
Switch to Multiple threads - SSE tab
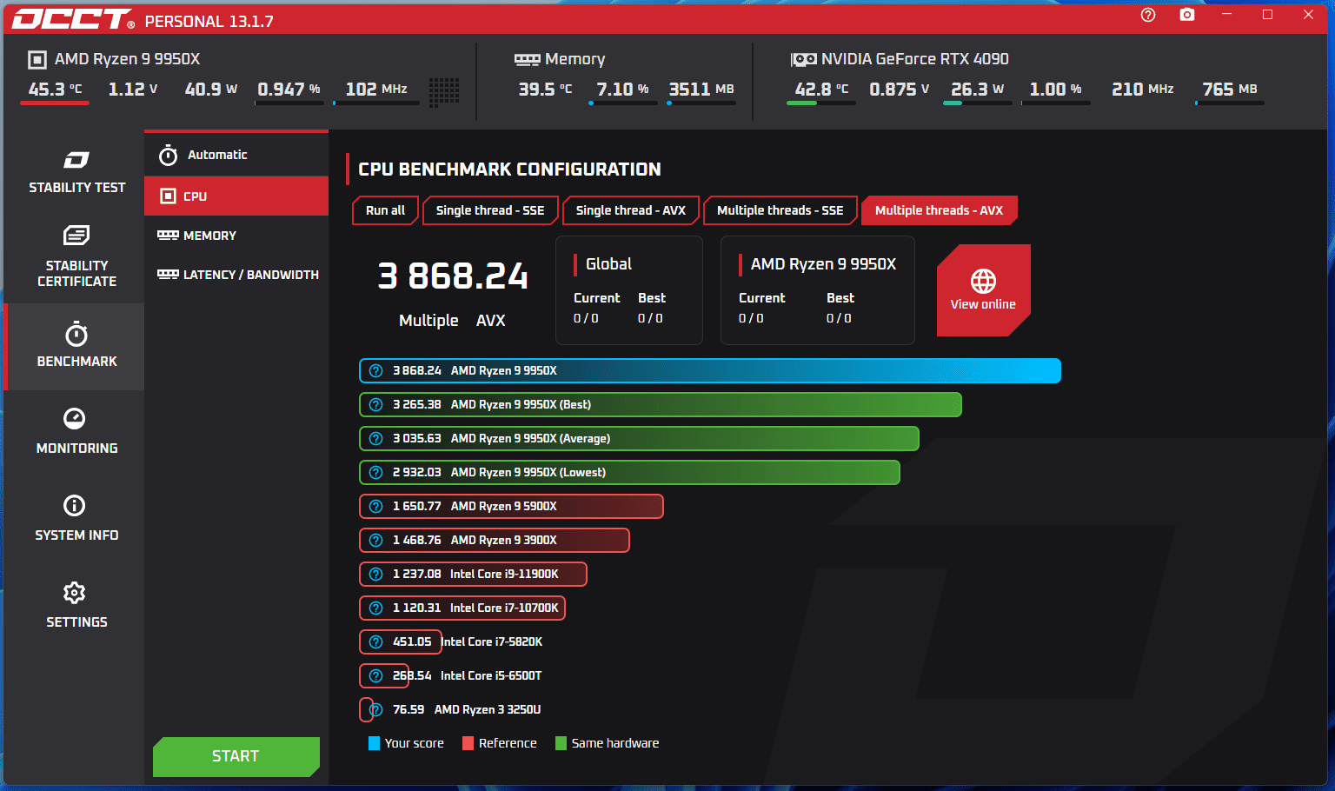[x=780, y=210]
